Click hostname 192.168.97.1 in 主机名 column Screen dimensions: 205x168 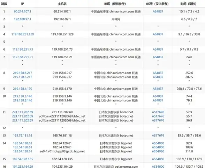pyautogui.click(x=62, y=19)
